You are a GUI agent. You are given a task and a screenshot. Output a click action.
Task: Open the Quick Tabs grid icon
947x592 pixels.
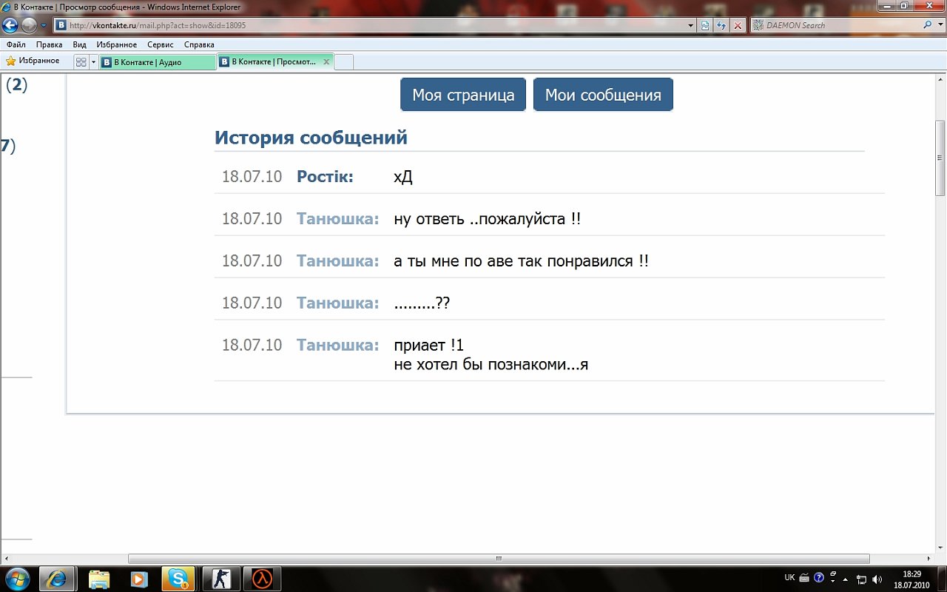(81, 62)
